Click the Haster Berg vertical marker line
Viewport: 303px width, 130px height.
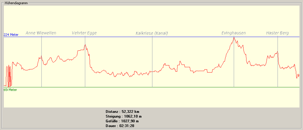[278, 77]
